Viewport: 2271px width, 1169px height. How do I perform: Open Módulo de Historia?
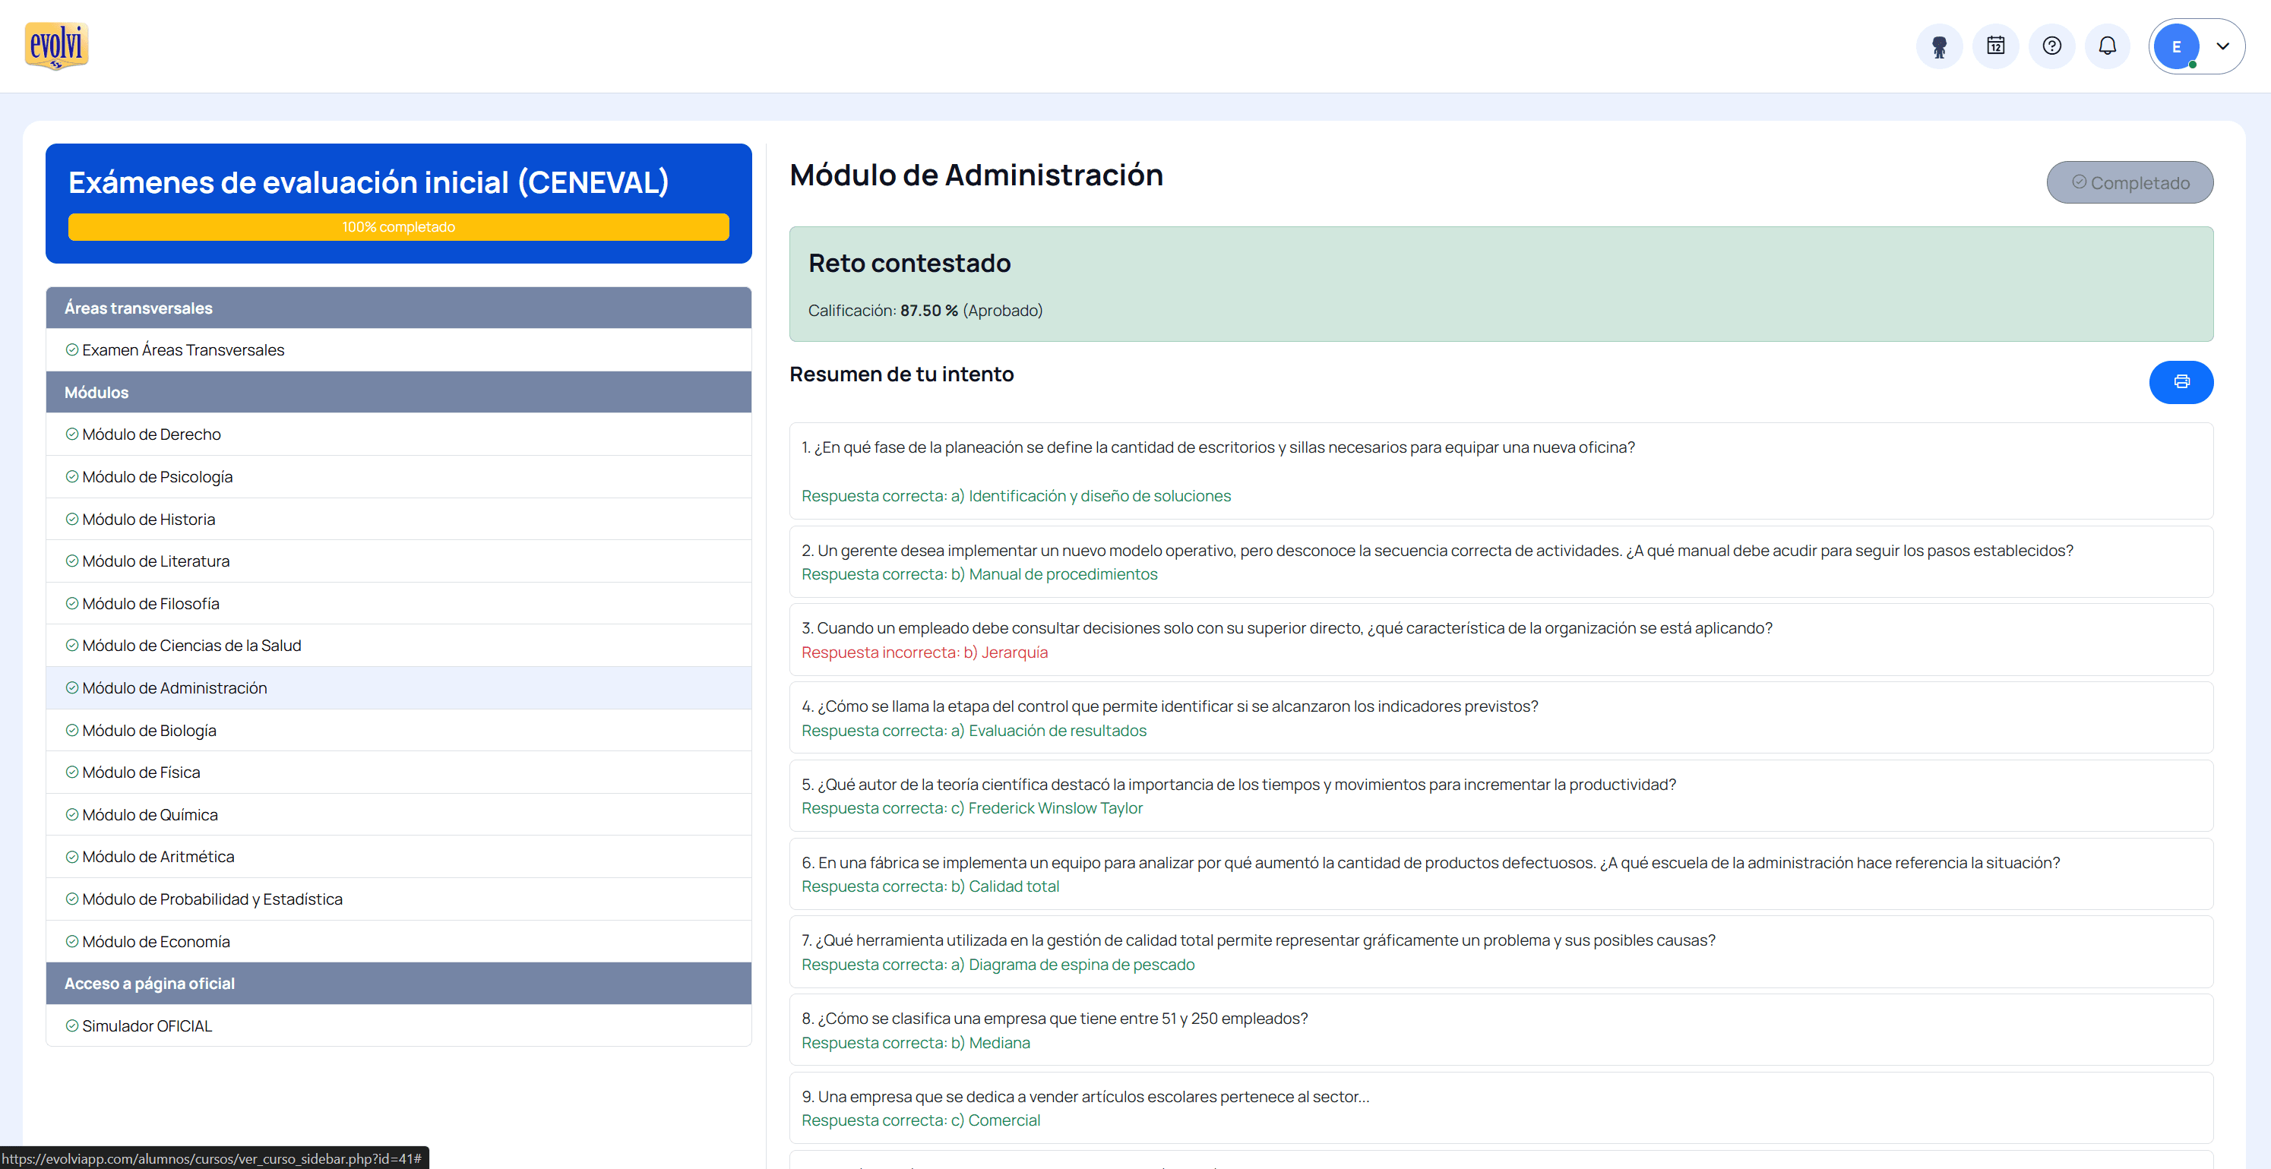pos(398,520)
